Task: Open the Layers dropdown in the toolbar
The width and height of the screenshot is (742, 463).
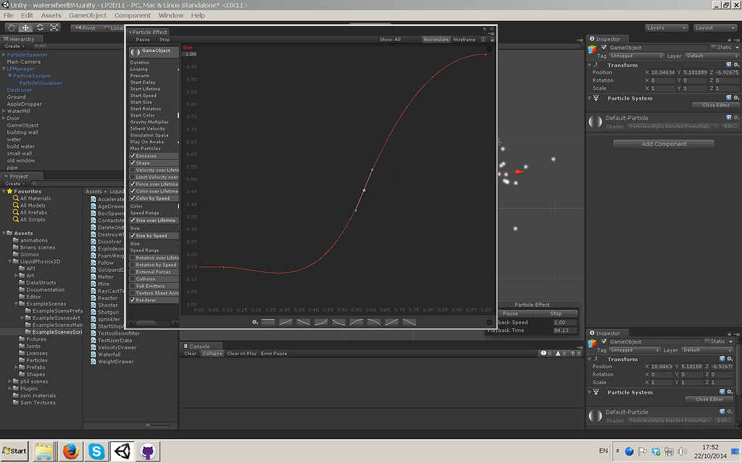Action: (x=665, y=27)
